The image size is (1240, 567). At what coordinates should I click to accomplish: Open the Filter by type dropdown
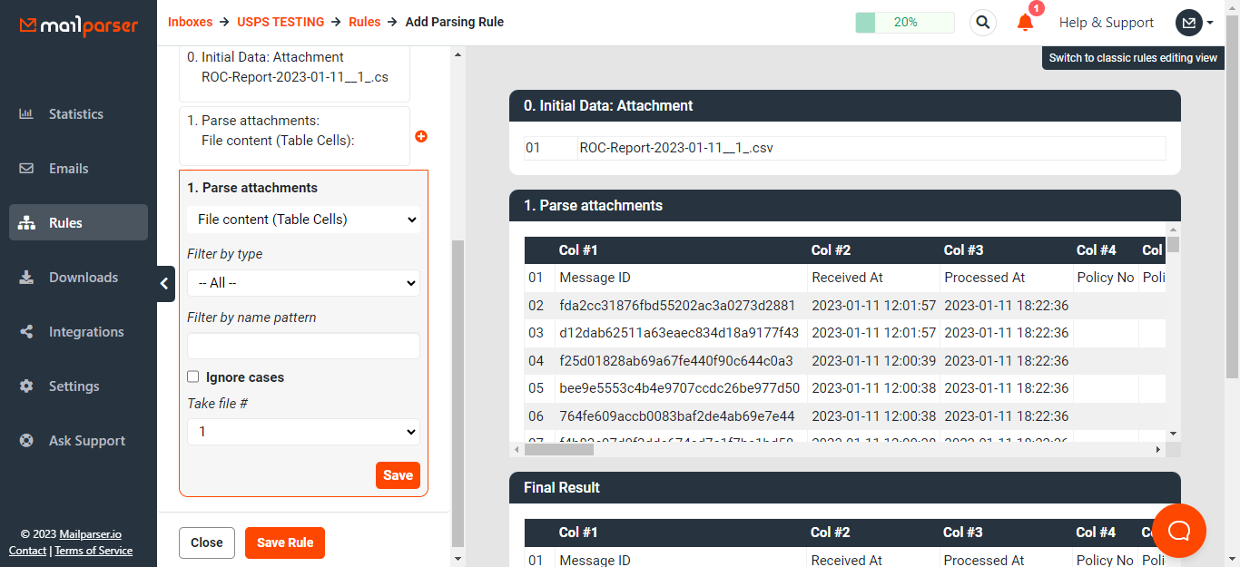(x=303, y=283)
